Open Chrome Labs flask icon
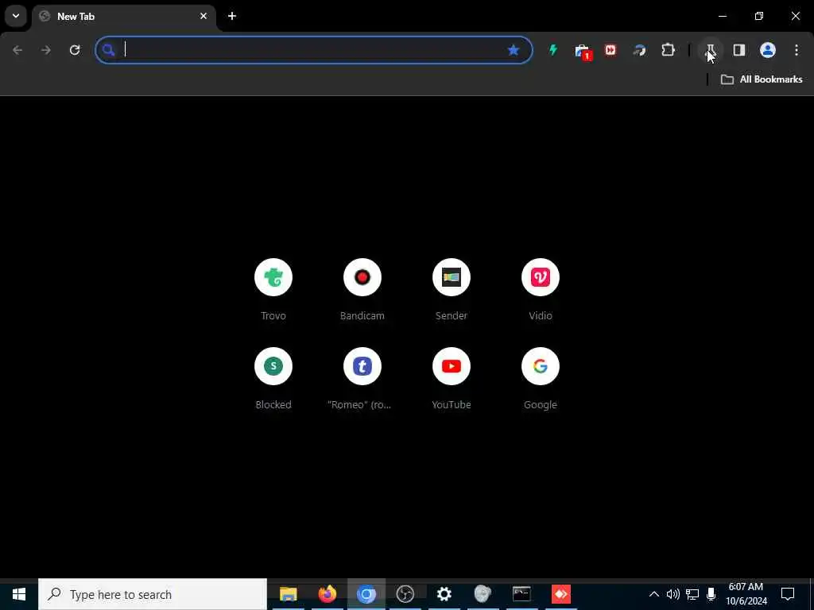This screenshot has height=610, width=814. [711, 50]
